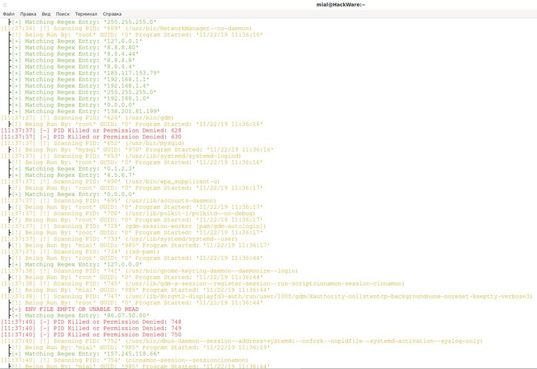Open the Правка menu
This screenshot has width=537, height=369.
click(x=28, y=14)
